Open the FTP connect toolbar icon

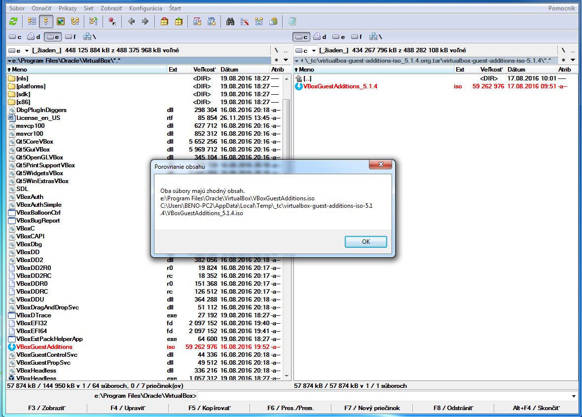(x=197, y=22)
